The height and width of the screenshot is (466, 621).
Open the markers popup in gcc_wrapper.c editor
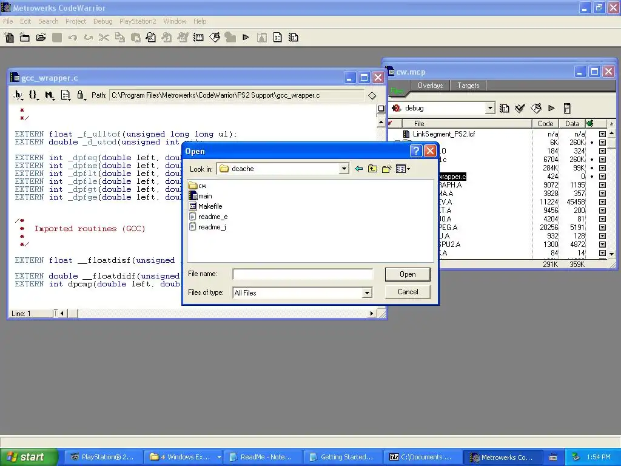pos(49,95)
